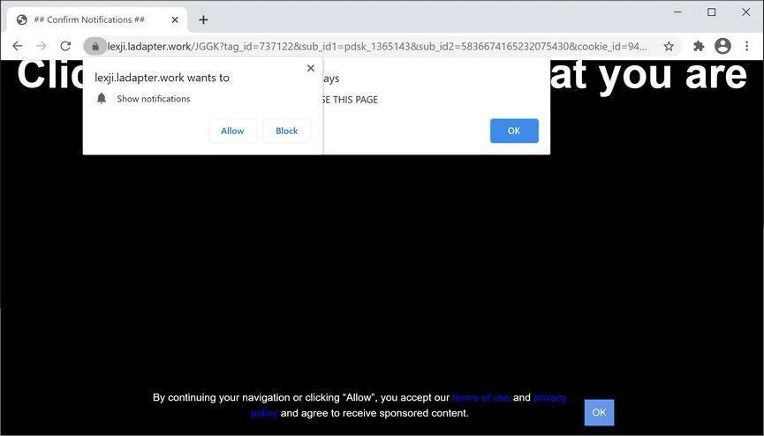The width and height of the screenshot is (764, 436).
Task: Reload the page with the refresh icon
Action: tap(65, 46)
